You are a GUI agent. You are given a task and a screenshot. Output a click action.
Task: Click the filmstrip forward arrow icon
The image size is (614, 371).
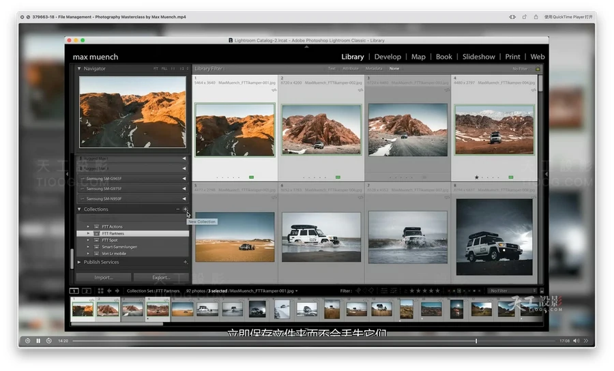pyautogui.click(x=117, y=291)
